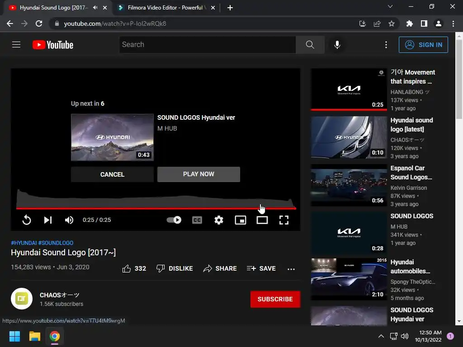Click the SUBSCRIBE button

[275, 299]
